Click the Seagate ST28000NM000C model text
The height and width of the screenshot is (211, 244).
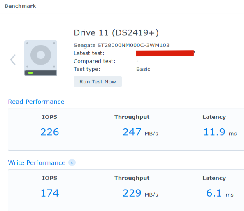pos(121,45)
